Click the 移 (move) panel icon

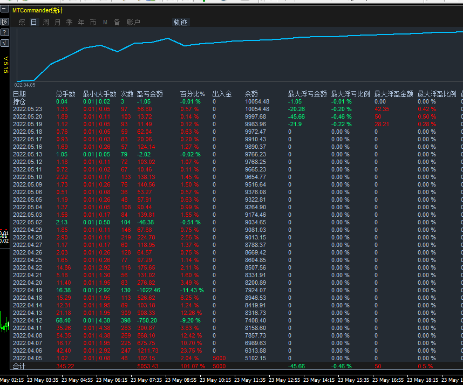[x=5, y=22]
